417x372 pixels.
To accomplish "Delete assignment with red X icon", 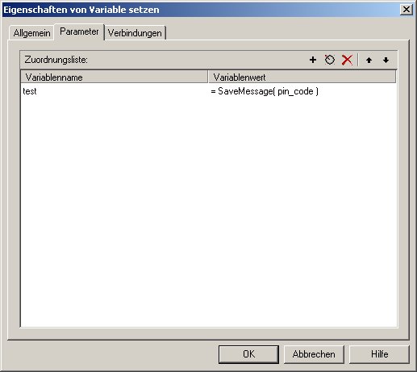I will (x=347, y=60).
